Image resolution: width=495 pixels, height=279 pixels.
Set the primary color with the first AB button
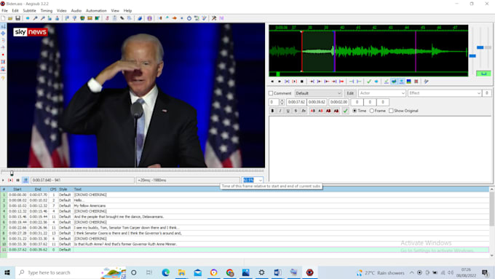coord(312,111)
